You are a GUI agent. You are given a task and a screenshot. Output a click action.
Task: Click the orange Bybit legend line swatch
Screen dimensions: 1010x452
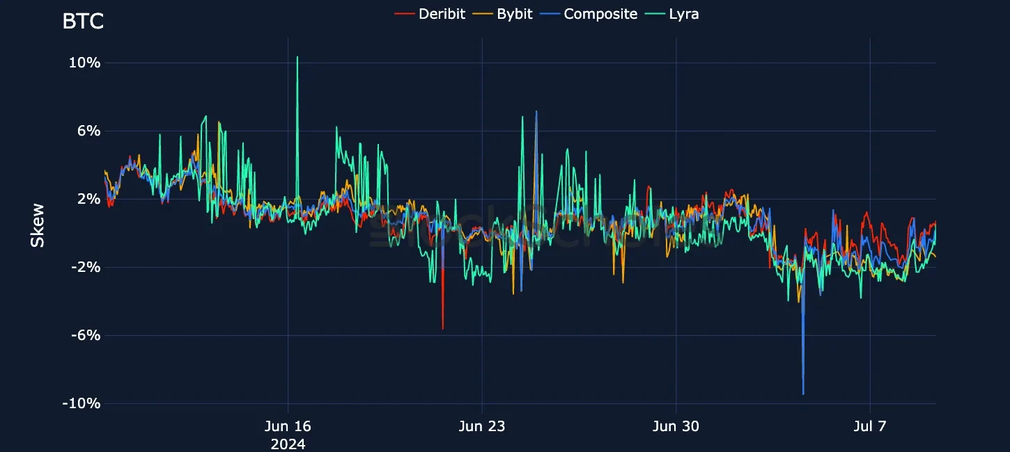[483, 14]
